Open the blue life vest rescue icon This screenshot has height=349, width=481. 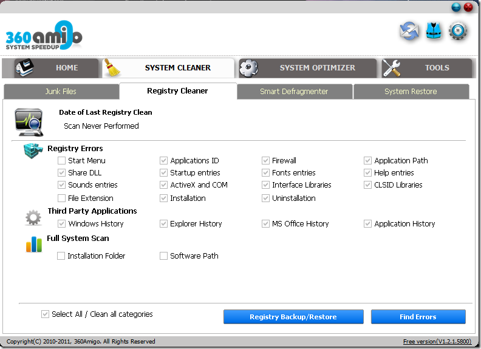point(434,31)
